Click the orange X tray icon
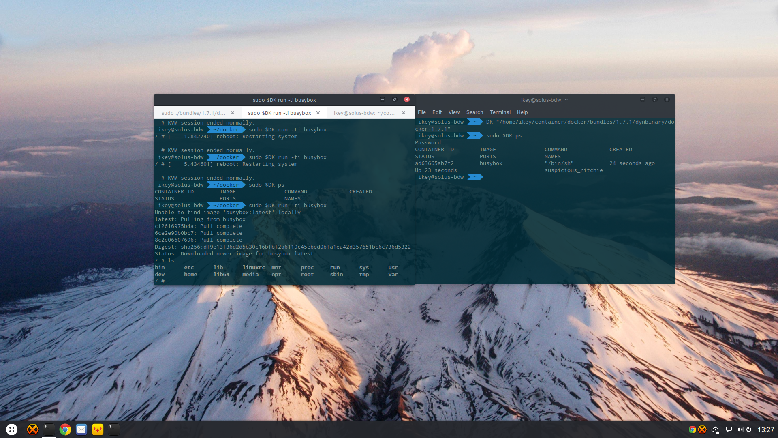Viewport: 778px width, 438px height. tap(702, 429)
